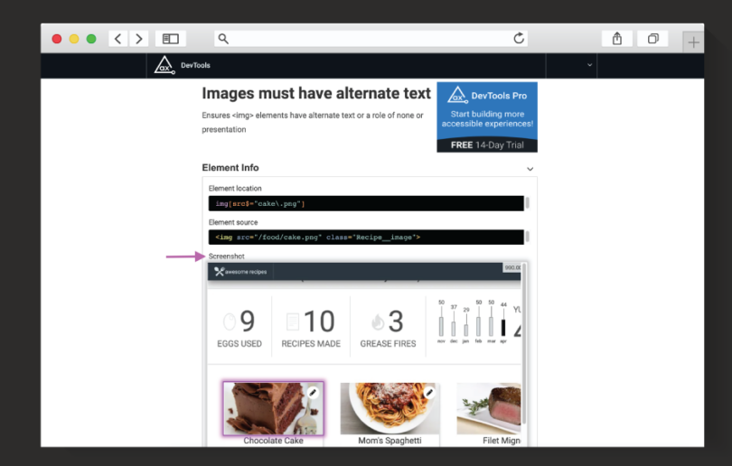Click the Filet Mignon steak thumbnail
This screenshot has width=732, height=466.
[488, 408]
